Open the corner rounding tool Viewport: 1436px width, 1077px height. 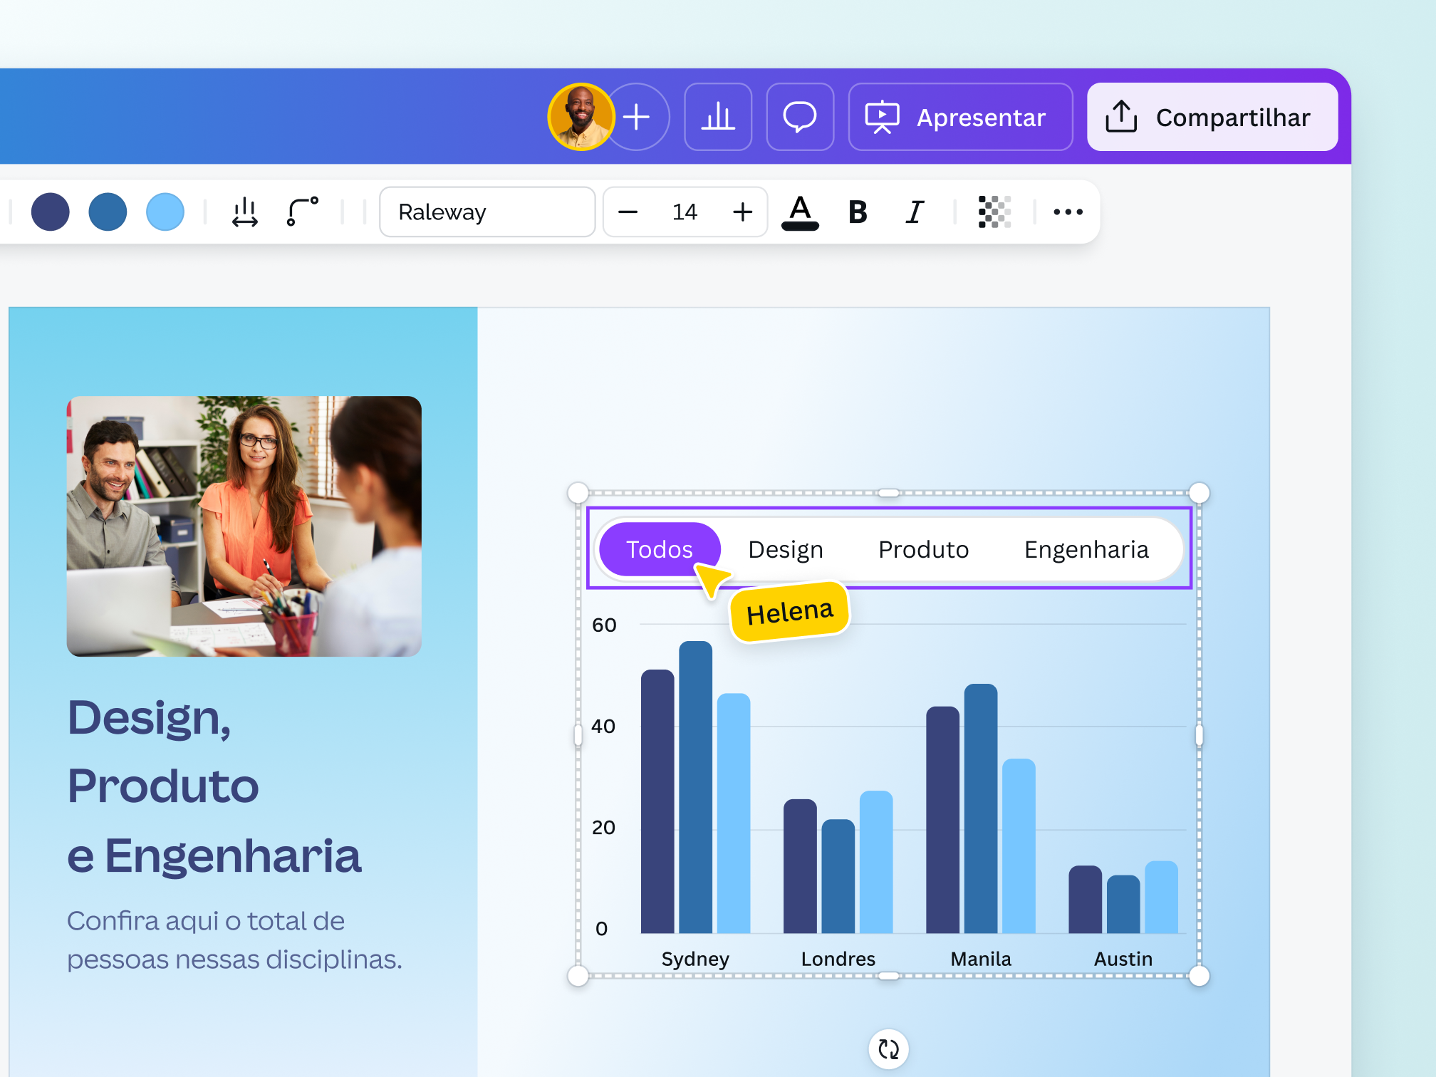[x=303, y=212]
